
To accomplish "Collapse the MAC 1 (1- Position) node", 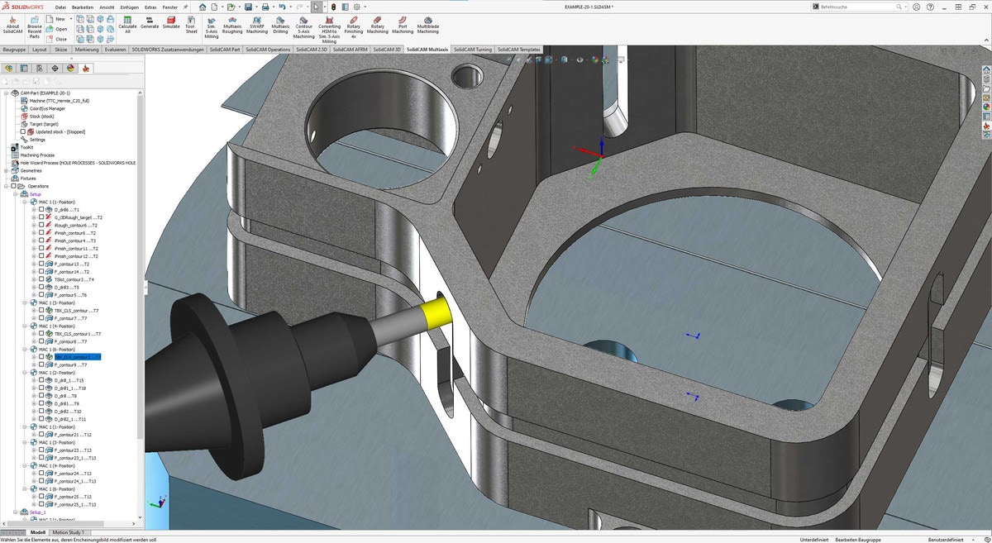I will pyautogui.click(x=24, y=202).
